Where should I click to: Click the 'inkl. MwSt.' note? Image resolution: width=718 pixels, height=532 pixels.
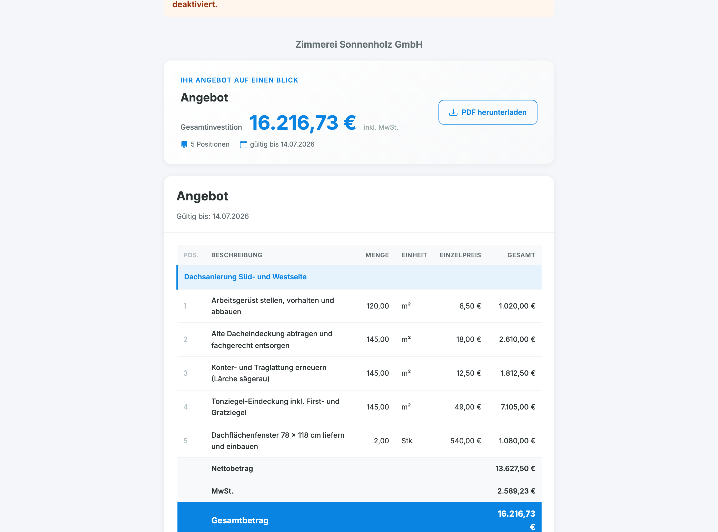pyautogui.click(x=381, y=127)
